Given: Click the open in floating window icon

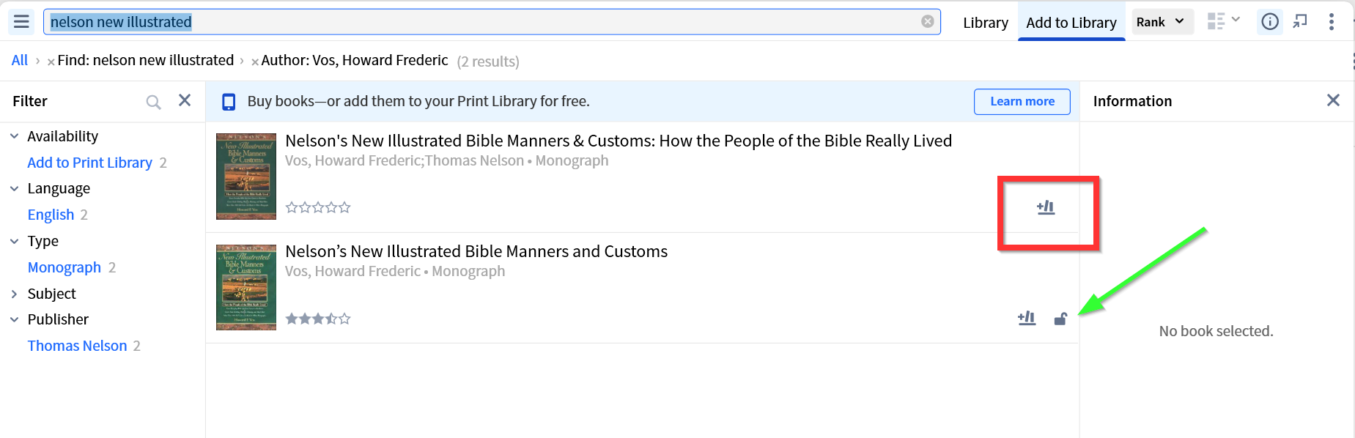Looking at the screenshot, I should click(1300, 22).
